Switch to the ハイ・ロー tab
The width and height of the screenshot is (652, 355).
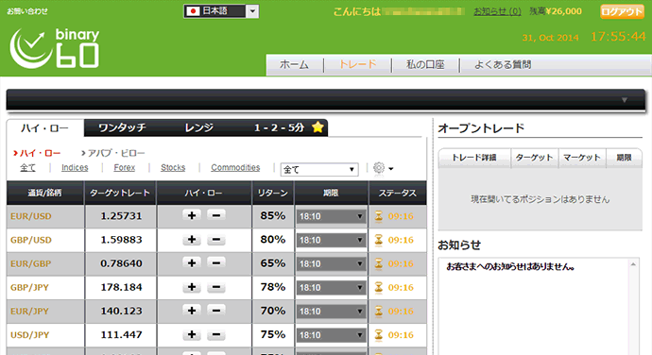point(45,128)
